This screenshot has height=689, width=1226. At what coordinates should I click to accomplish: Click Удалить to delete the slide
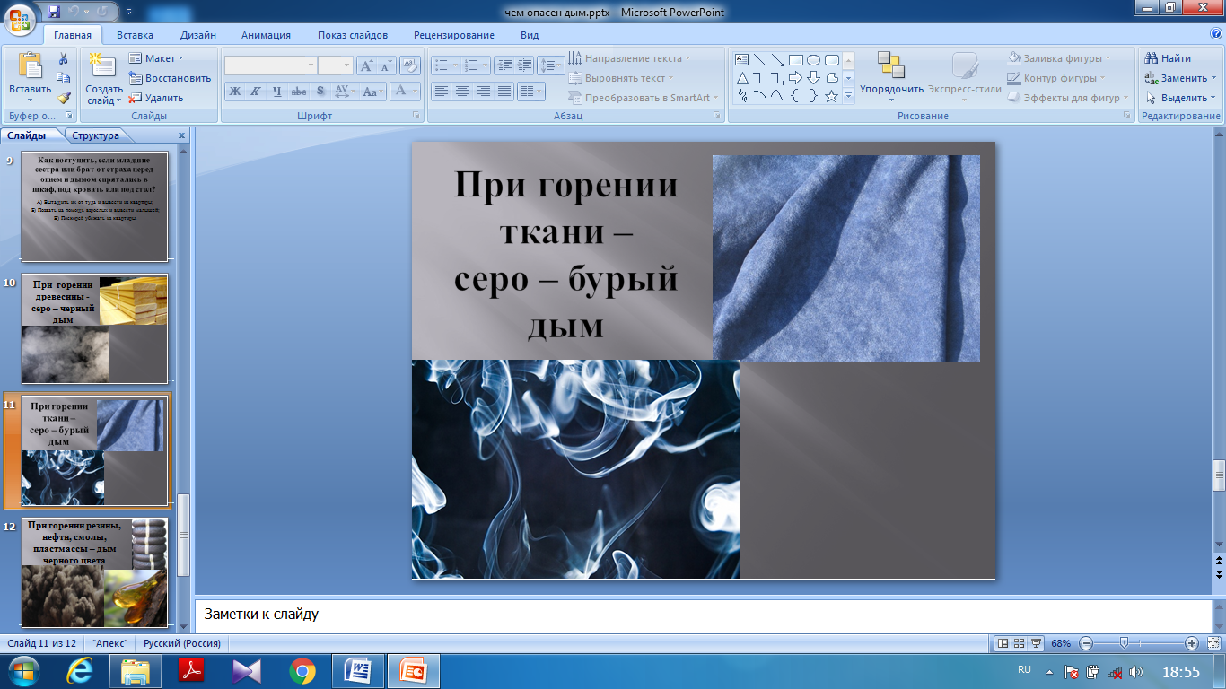157,98
